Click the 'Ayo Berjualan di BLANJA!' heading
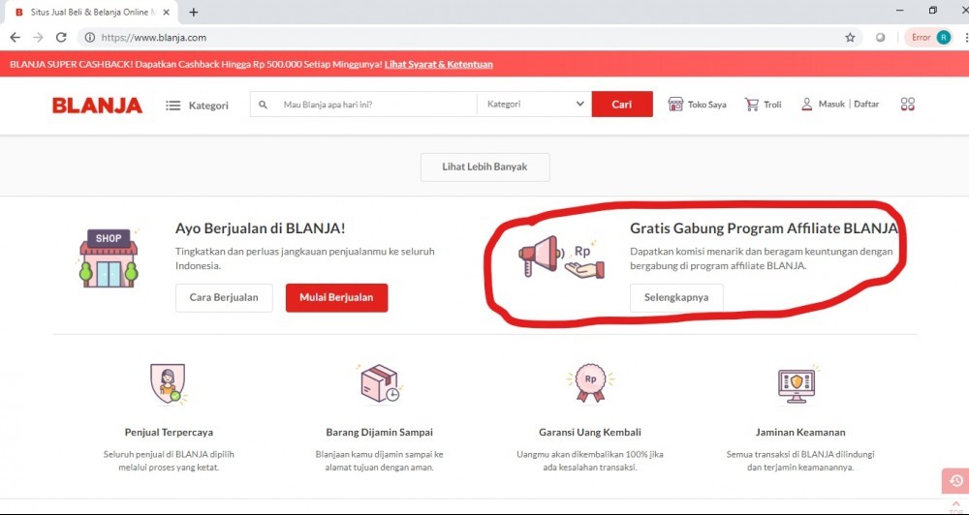Image resolution: width=969 pixels, height=515 pixels. [260, 228]
